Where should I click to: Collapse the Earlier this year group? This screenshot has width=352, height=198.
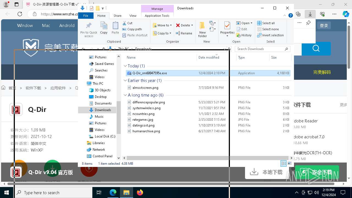[x=125, y=81]
